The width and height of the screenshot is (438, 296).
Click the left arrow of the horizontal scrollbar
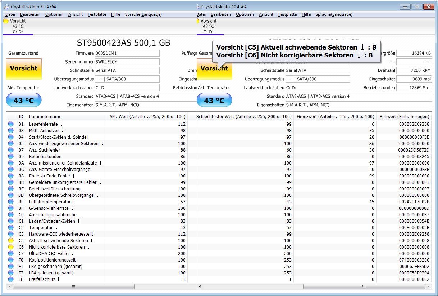point(10,287)
